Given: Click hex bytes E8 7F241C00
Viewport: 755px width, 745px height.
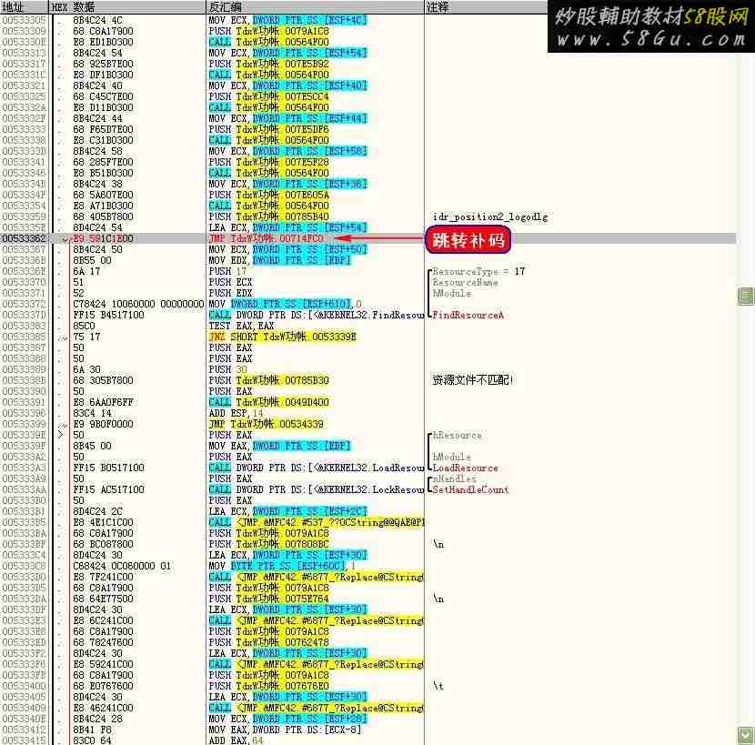Looking at the screenshot, I should [x=103, y=577].
